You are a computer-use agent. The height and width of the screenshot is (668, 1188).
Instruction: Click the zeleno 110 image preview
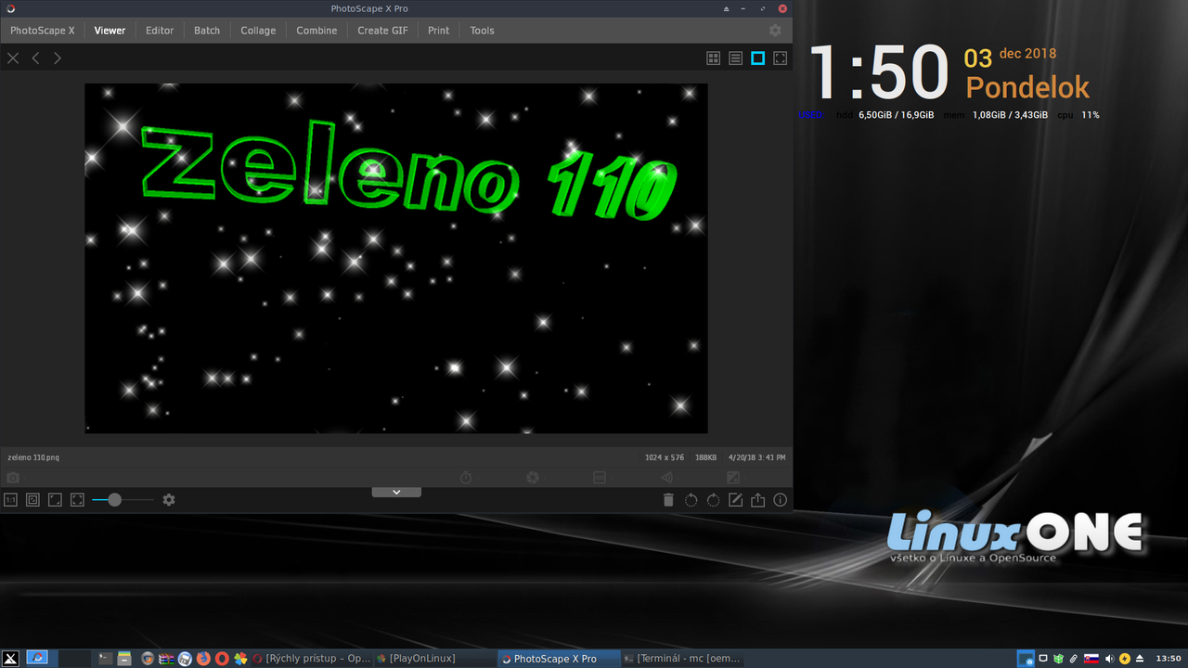(x=396, y=258)
